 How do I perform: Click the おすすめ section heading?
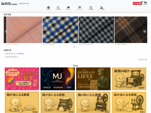click(8, 14)
